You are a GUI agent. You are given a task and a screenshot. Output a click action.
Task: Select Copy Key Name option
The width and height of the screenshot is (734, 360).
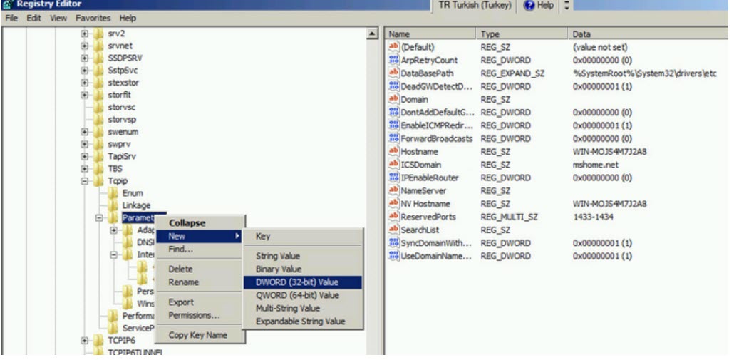coord(197,335)
